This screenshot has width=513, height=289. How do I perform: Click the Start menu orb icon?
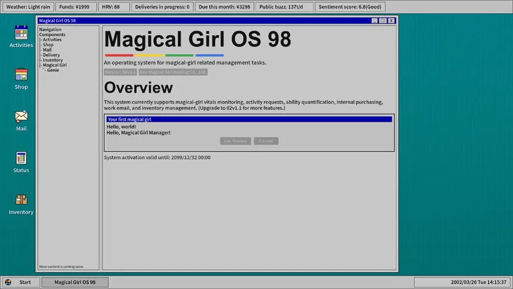8,282
